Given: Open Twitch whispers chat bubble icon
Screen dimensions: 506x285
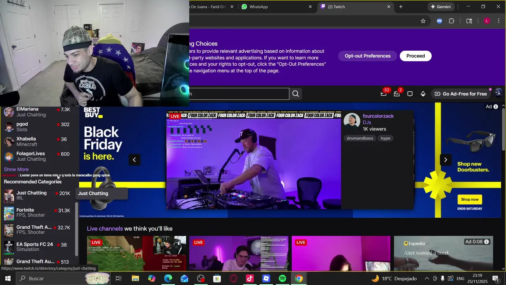Looking at the screenshot, I should click(x=410, y=94).
